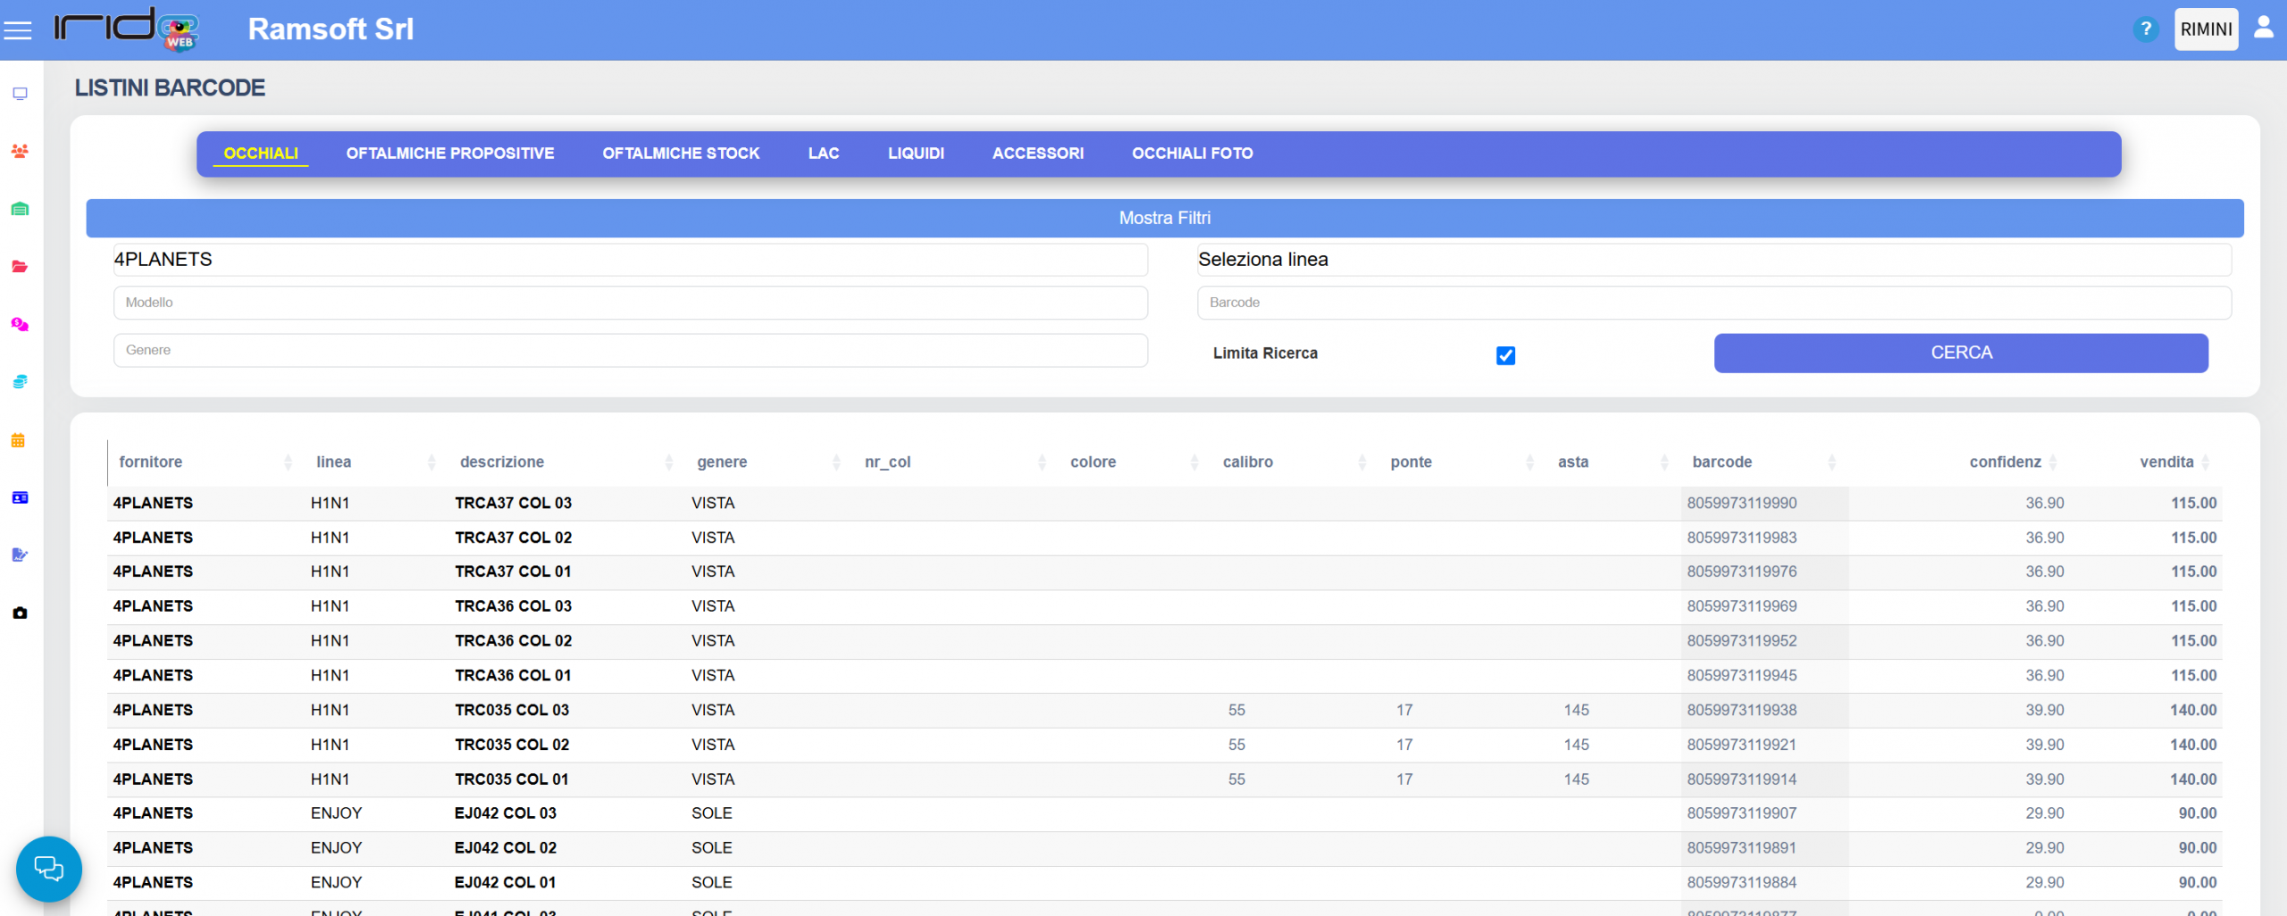This screenshot has height=916, width=2287.
Task: Open the 4PLANETS supplier dropdown
Action: [x=630, y=260]
